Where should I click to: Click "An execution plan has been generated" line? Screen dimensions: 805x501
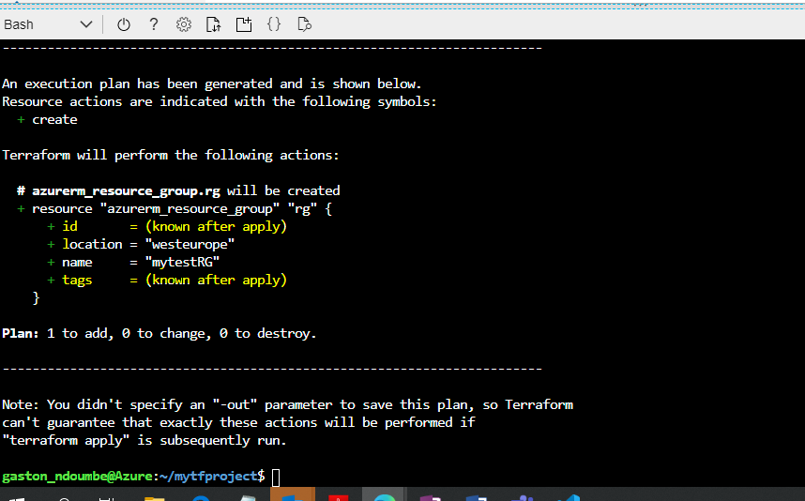pyautogui.click(x=211, y=83)
